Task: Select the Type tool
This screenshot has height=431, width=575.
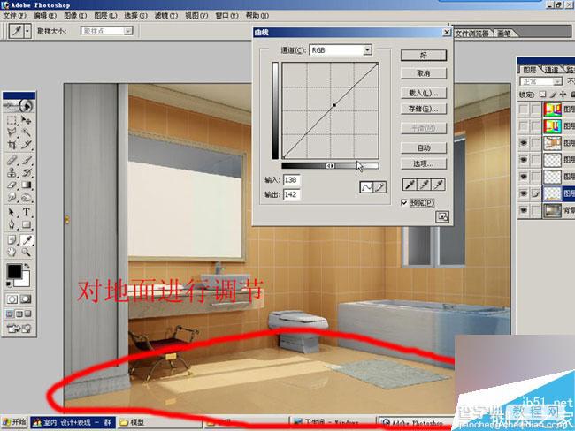Action: pos(26,212)
